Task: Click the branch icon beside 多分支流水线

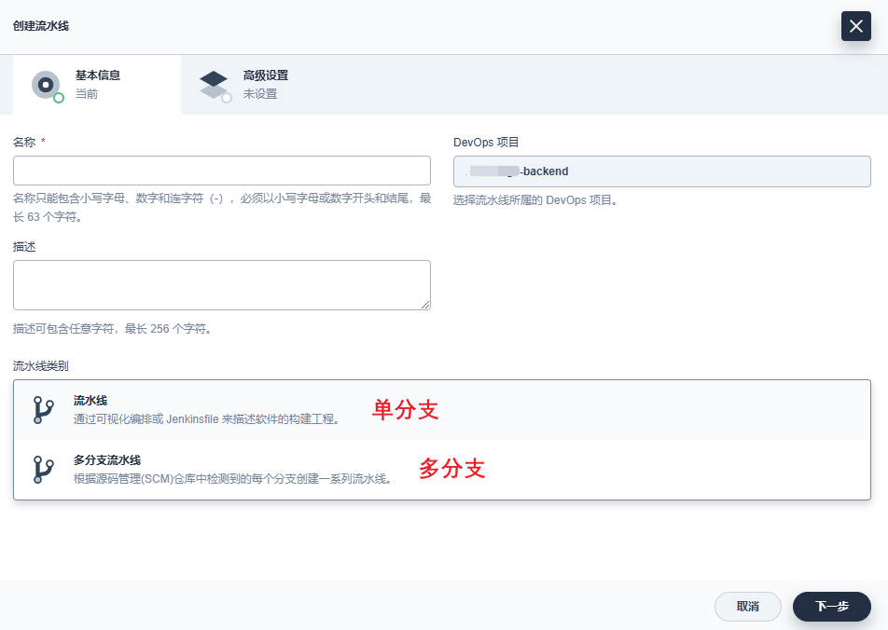Action: click(x=43, y=470)
